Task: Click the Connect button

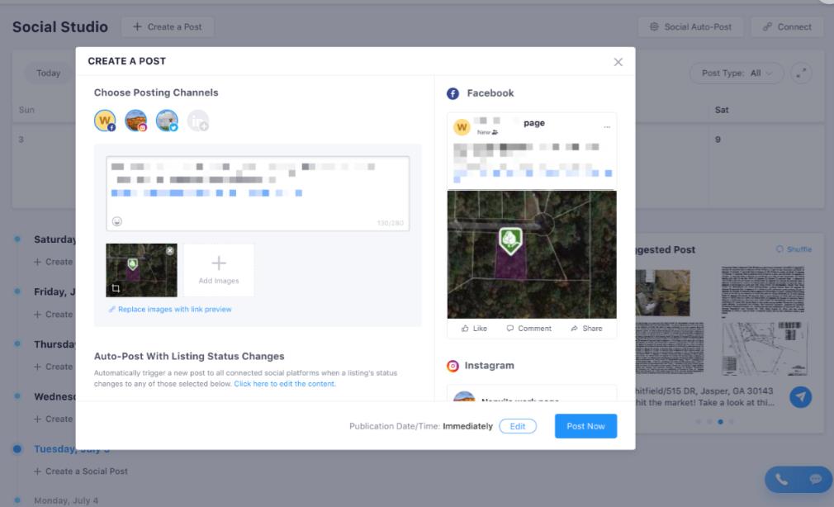Action: point(787,26)
